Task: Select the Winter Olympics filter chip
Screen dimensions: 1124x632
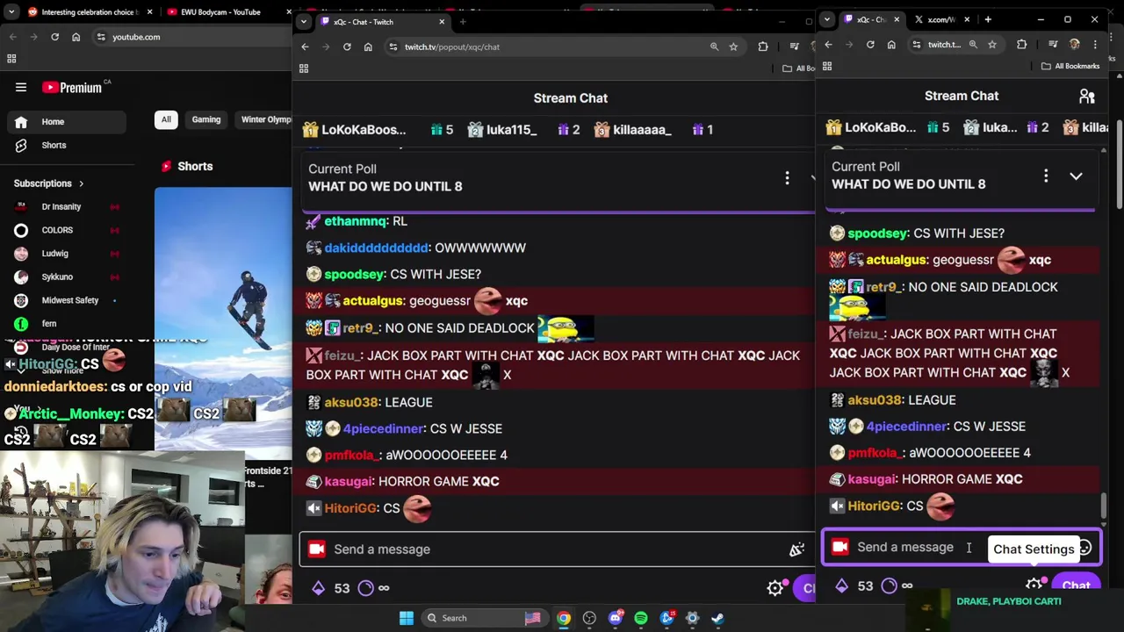Action: click(265, 119)
